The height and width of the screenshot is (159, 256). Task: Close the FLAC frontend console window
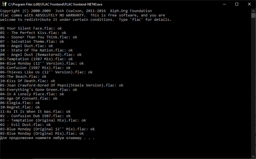click(x=249, y=4)
